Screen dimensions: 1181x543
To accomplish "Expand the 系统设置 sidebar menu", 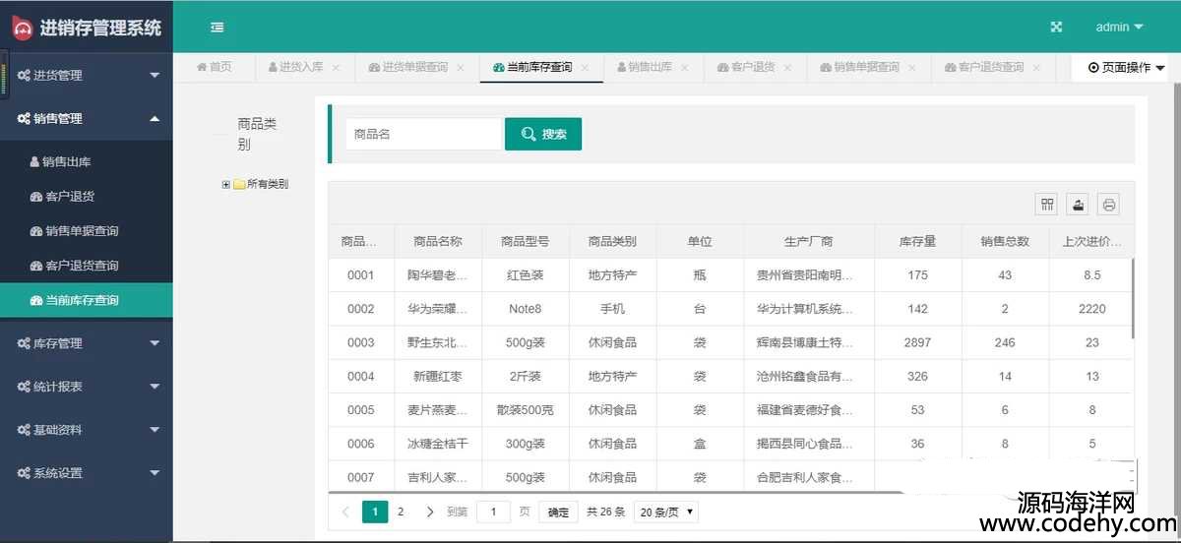I will (x=87, y=473).
